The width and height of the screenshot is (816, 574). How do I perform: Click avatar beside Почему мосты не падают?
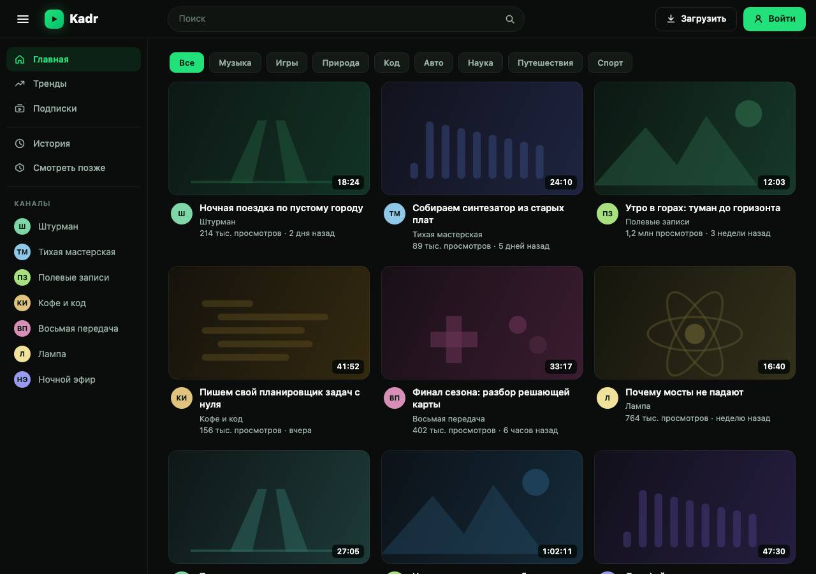coord(608,398)
